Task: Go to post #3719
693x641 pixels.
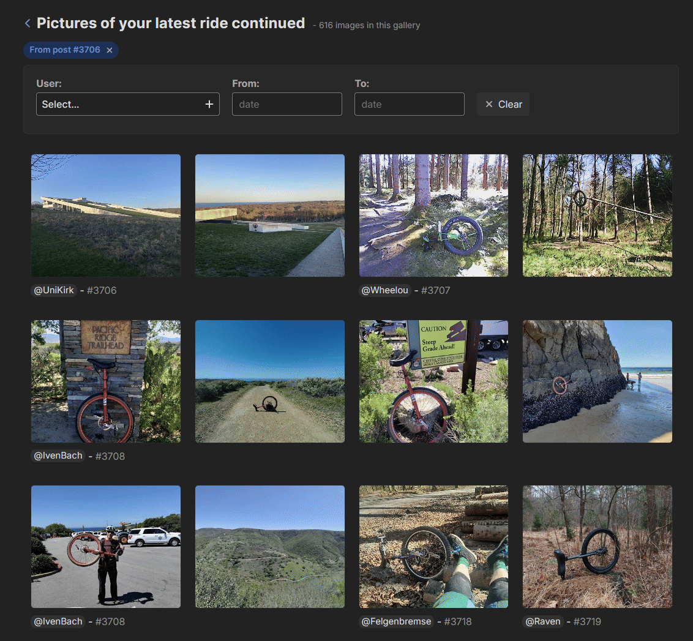Action: click(587, 621)
